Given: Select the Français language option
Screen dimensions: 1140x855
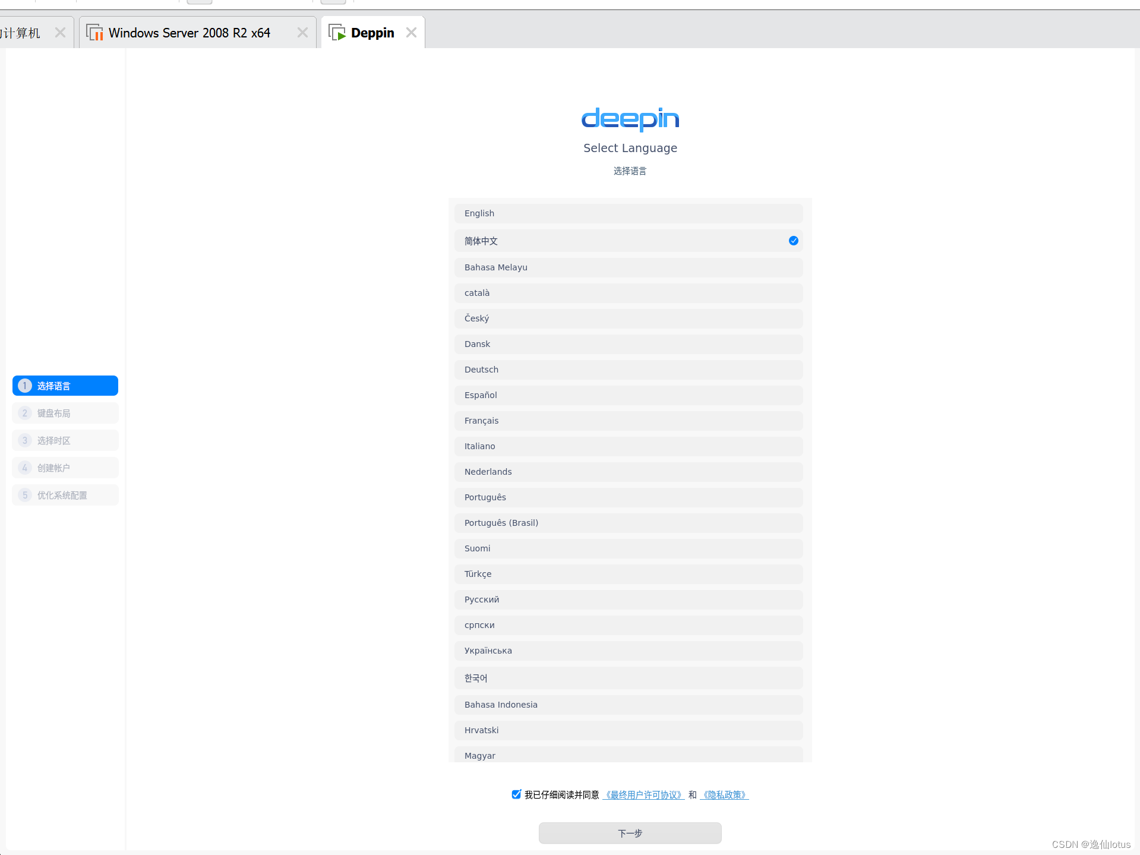Looking at the screenshot, I should pos(628,421).
